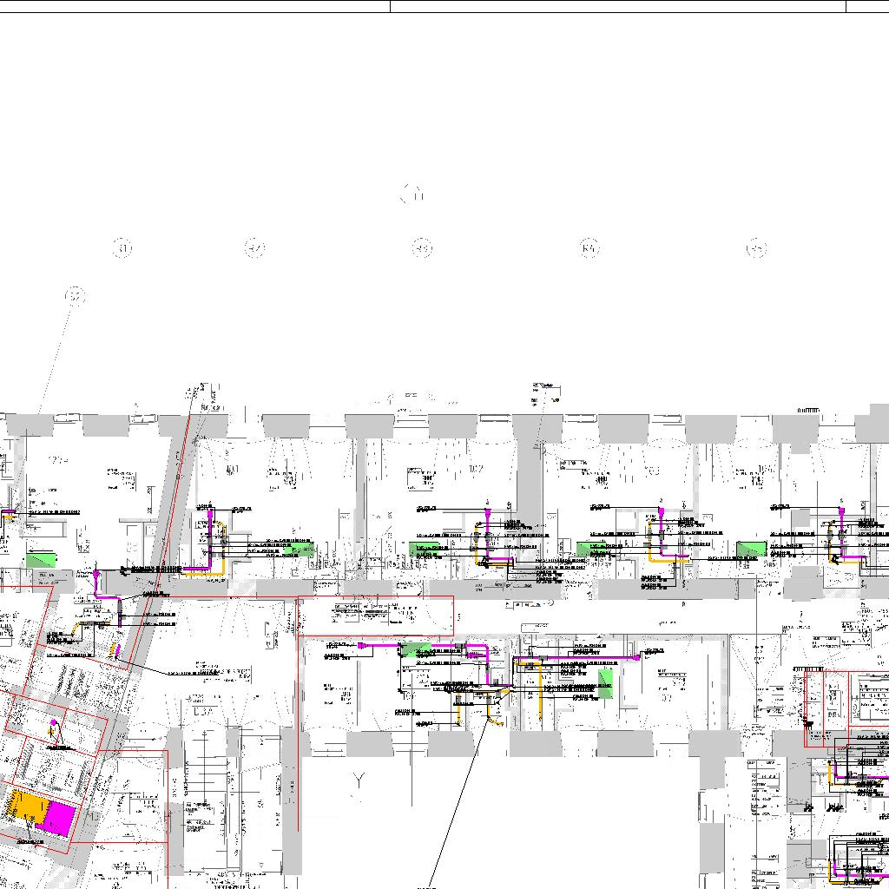Click the fourth bubble in the five-bubble row
889x889 pixels.
click(x=589, y=250)
